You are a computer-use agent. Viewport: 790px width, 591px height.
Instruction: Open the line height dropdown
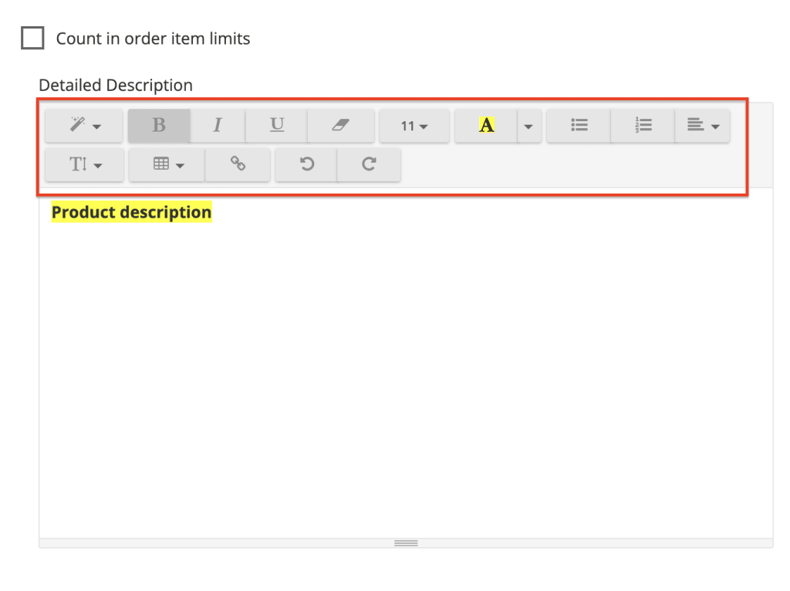click(85, 164)
